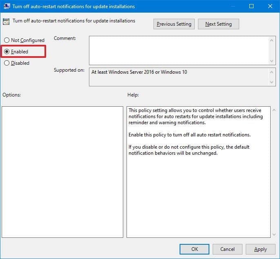Apply the policy changes
This screenshot has width=280, height=259.
pos(260,249)
